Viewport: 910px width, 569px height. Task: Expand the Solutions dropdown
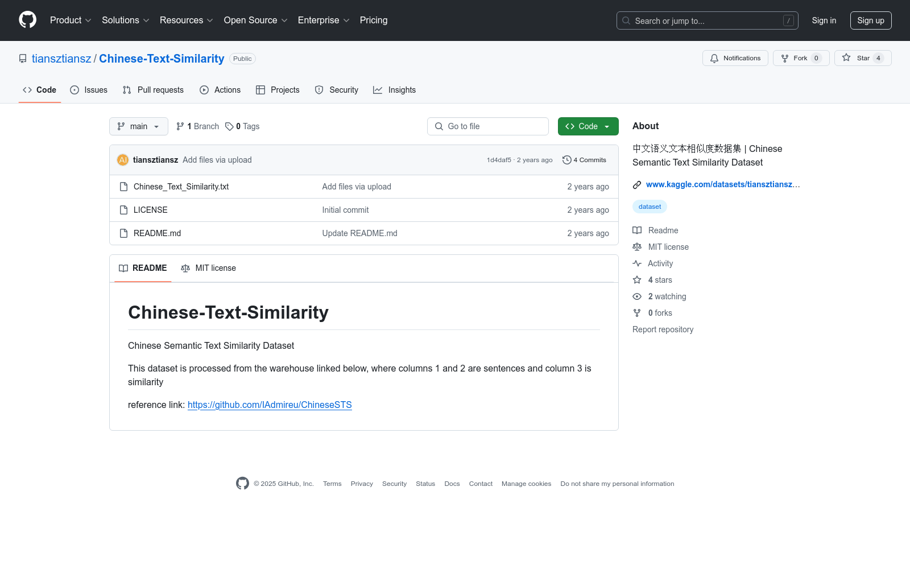coord(126,20)
